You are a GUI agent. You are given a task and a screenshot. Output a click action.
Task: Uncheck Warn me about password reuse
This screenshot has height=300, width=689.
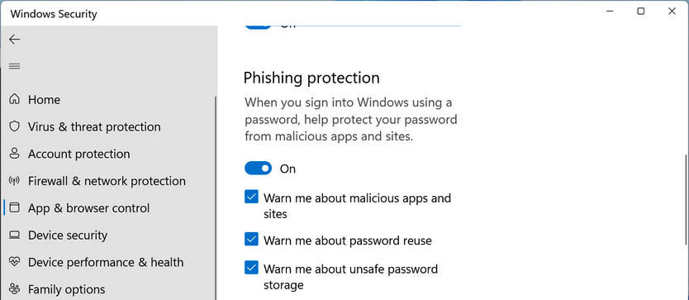pos(251,240)
